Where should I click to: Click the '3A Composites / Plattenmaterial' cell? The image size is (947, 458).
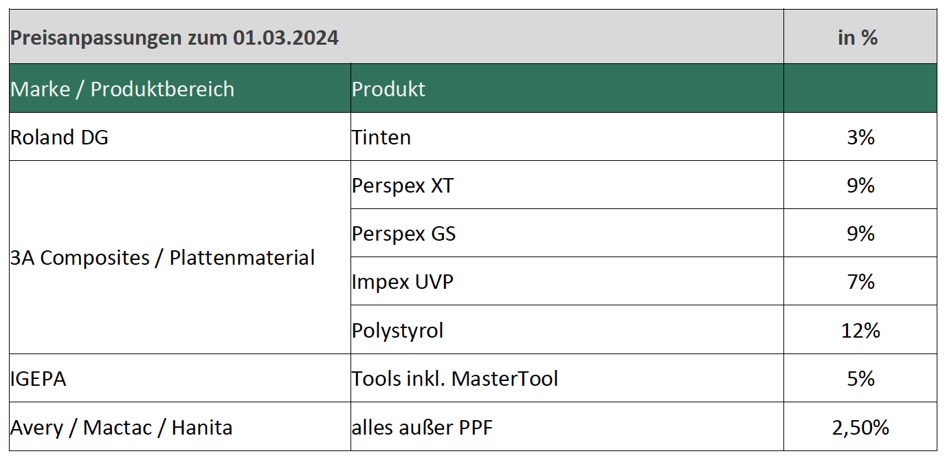(x=163, y=258)
